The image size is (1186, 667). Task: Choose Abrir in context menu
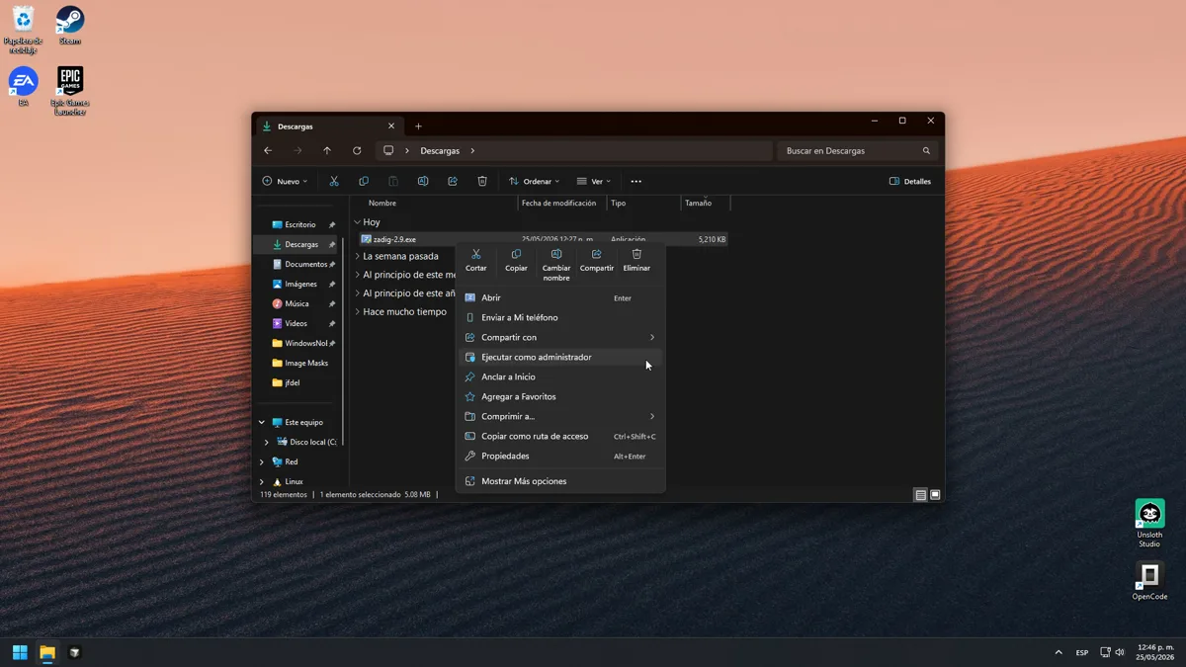pyautogui.click(x=560, y=297)
